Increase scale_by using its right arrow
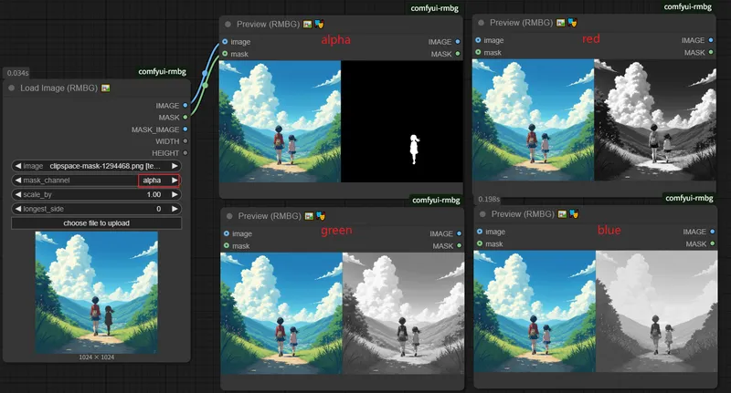This screenshot has width=731, height=393. point(175,195)
